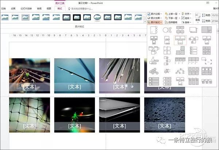Image resolution: width=219 pixels, height=150 pixels.
Task: Choose the two-by-two empty squares picture layout
Action: click(167, 50)
